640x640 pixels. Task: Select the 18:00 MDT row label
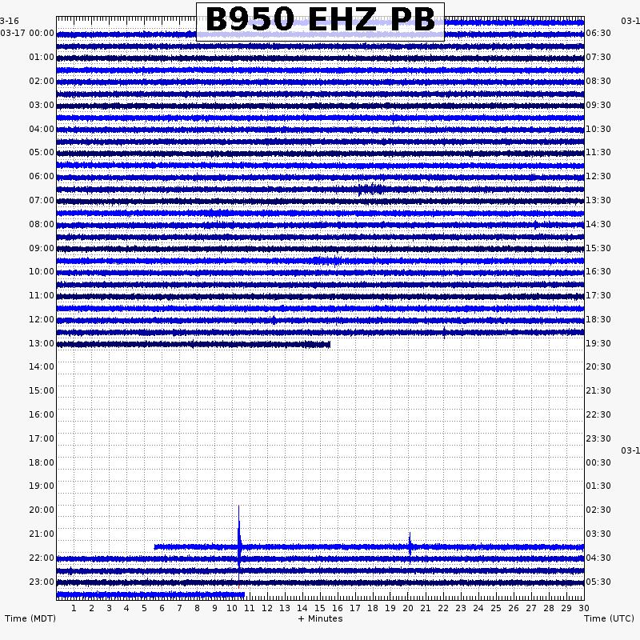[x=42, y=462]
